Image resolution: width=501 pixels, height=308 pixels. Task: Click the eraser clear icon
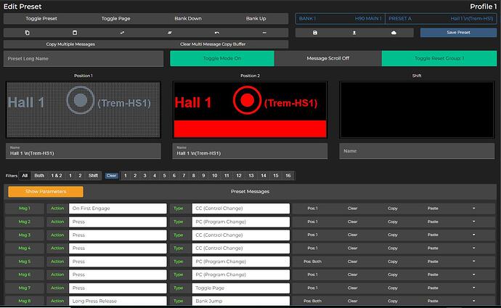coord(169,33)
